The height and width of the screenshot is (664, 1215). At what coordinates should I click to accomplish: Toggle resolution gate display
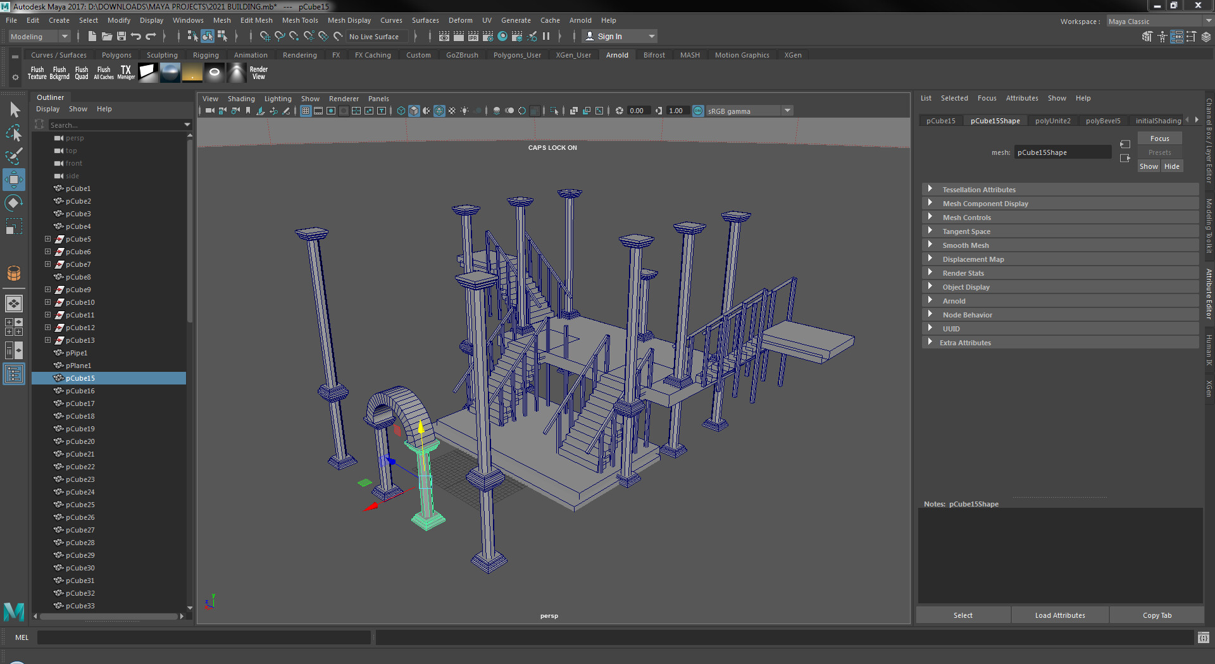[331, 111]
